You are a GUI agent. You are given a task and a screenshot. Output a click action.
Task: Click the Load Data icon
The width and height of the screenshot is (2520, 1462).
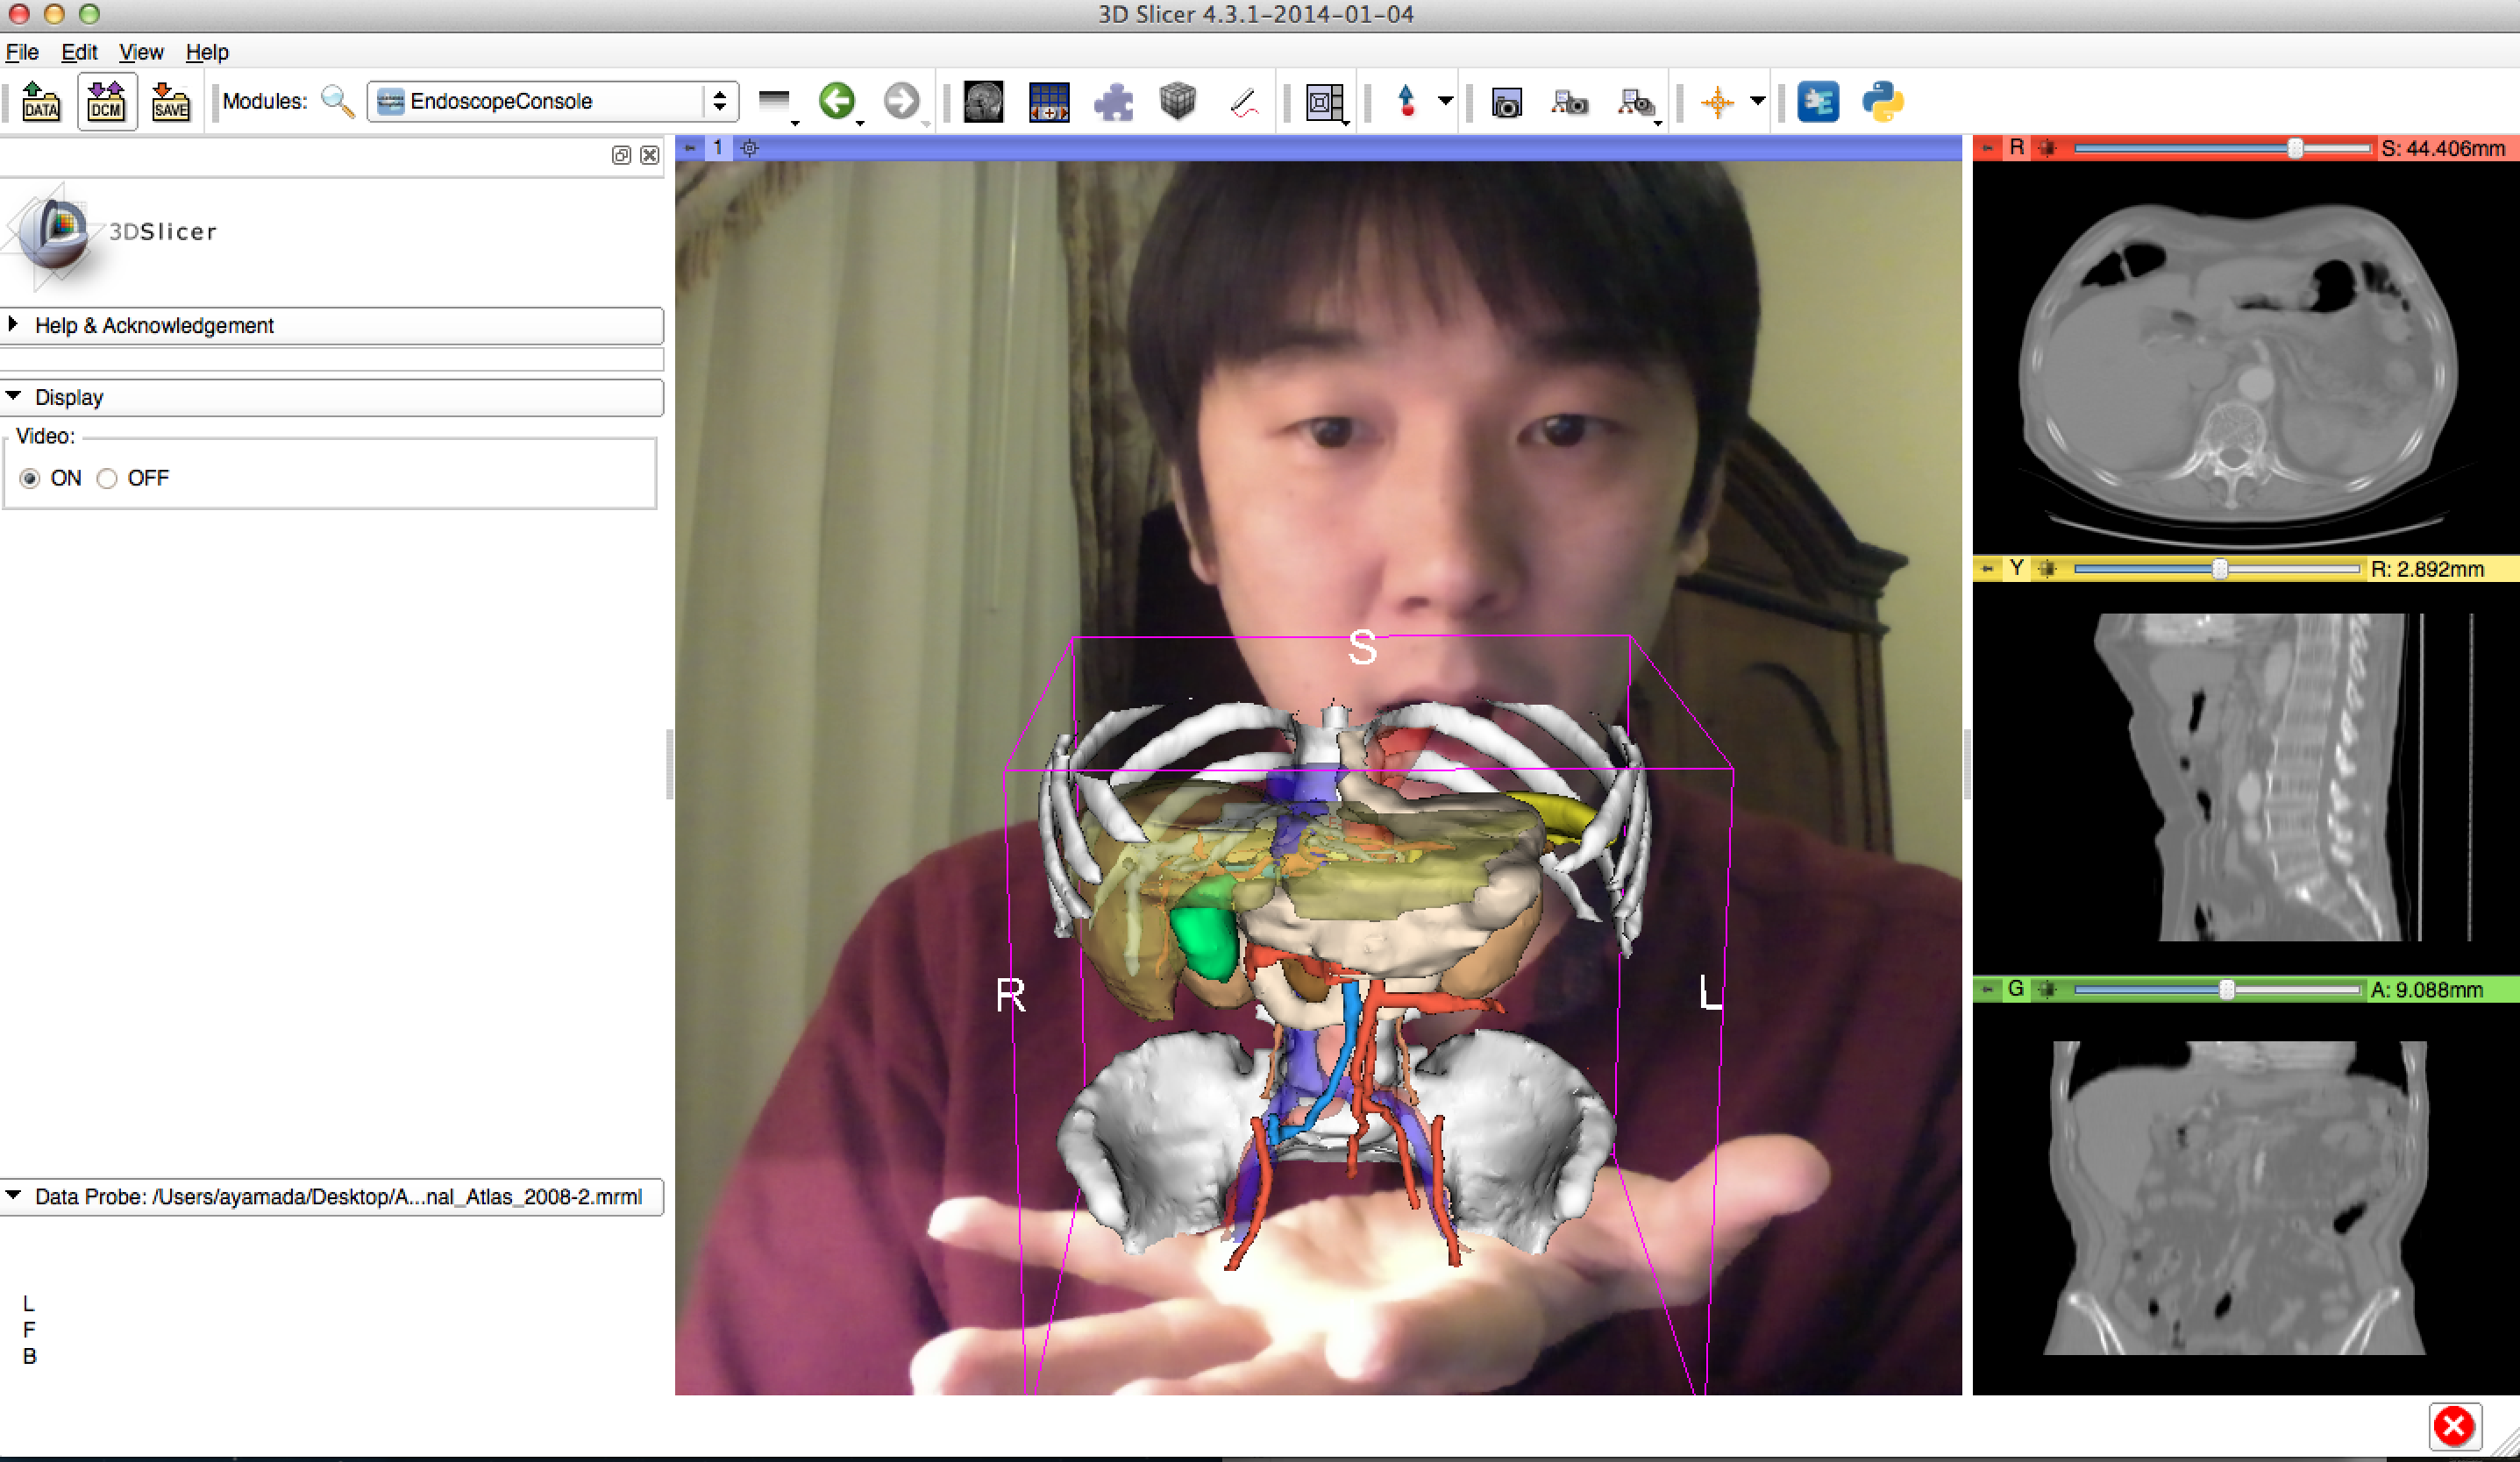tap(41, 101)
